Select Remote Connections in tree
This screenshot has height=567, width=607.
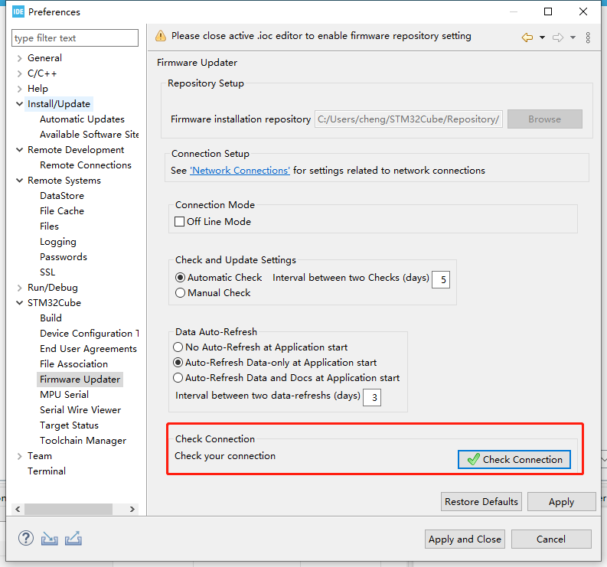(x=86, y=165)
